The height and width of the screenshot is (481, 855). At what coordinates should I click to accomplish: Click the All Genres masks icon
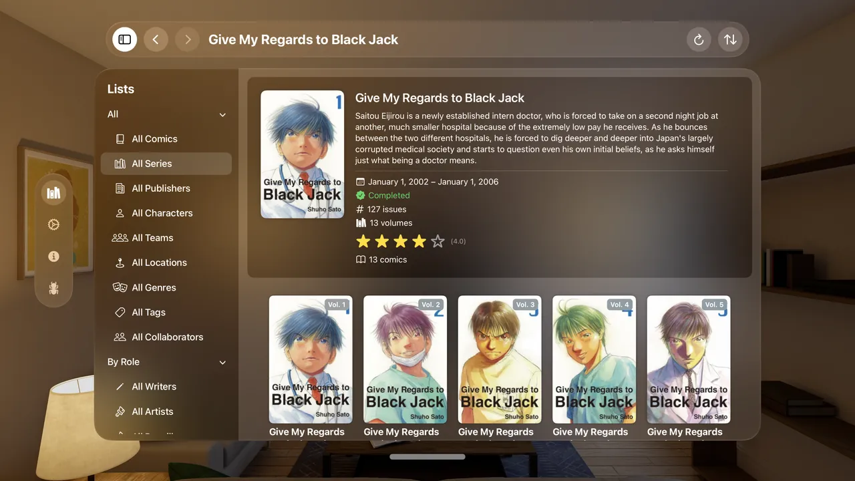click(x=120, y=287)
